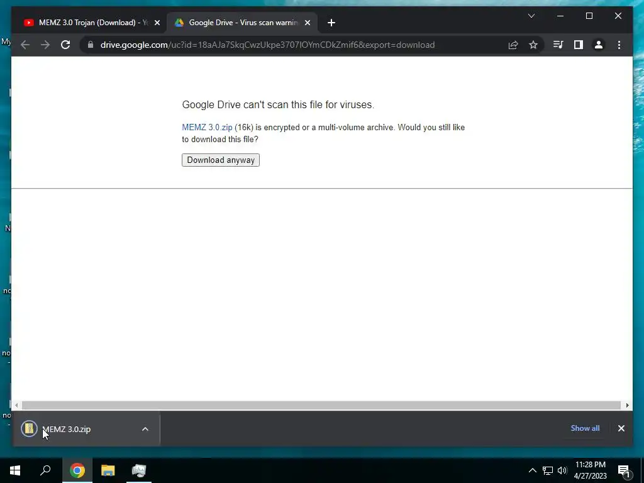Close the Google Drive virus scan tab
Screen dimensions: 644x483
click(x=308, y=23)
